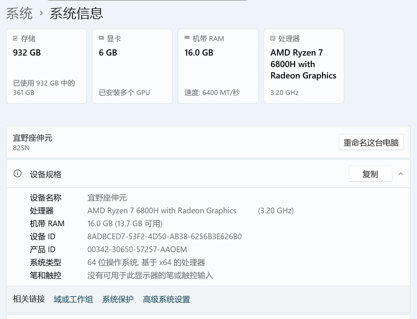Open the 932 GB storage card

pos(46,66)
